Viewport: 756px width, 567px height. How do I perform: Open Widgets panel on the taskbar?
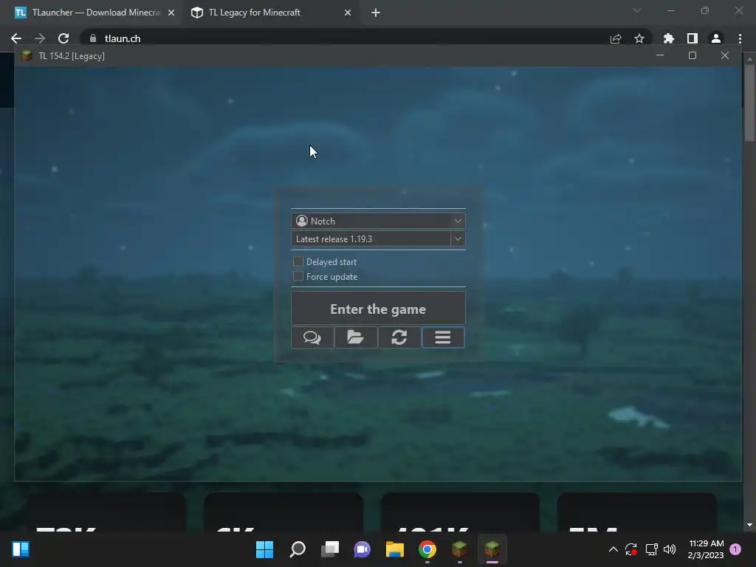21,549
